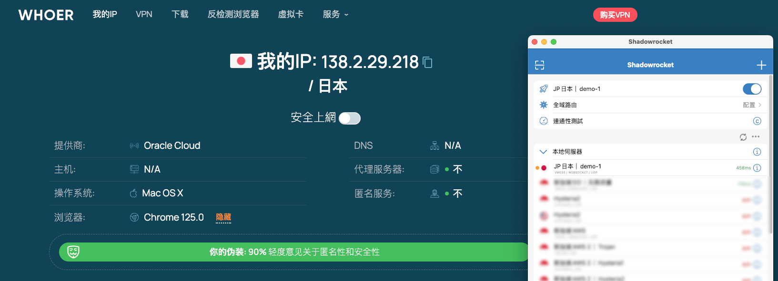Copy the IP address 138.2.29.218
Screen dimensions: 778x281
point(428,62)
